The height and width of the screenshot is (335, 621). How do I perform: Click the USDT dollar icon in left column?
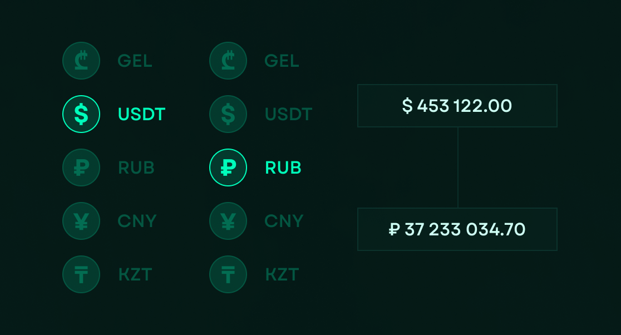pyautogui.click(x=81, y=114)
